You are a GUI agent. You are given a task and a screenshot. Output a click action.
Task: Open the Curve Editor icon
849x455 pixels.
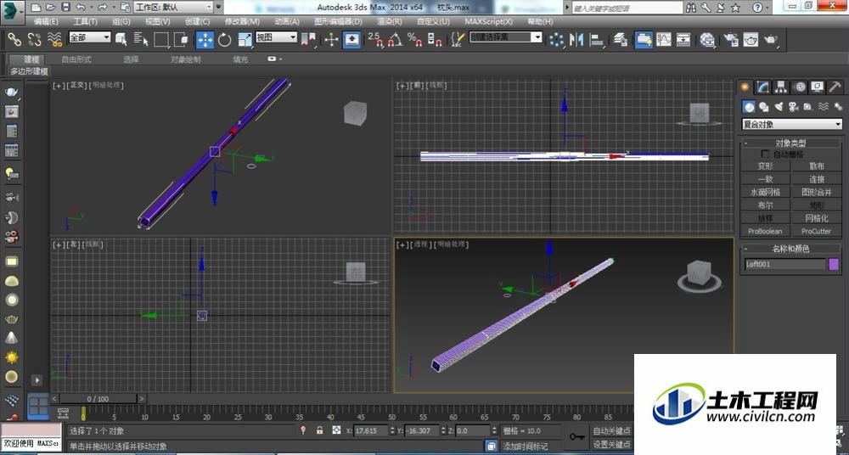pyautogui.click(x=664, y=39)
